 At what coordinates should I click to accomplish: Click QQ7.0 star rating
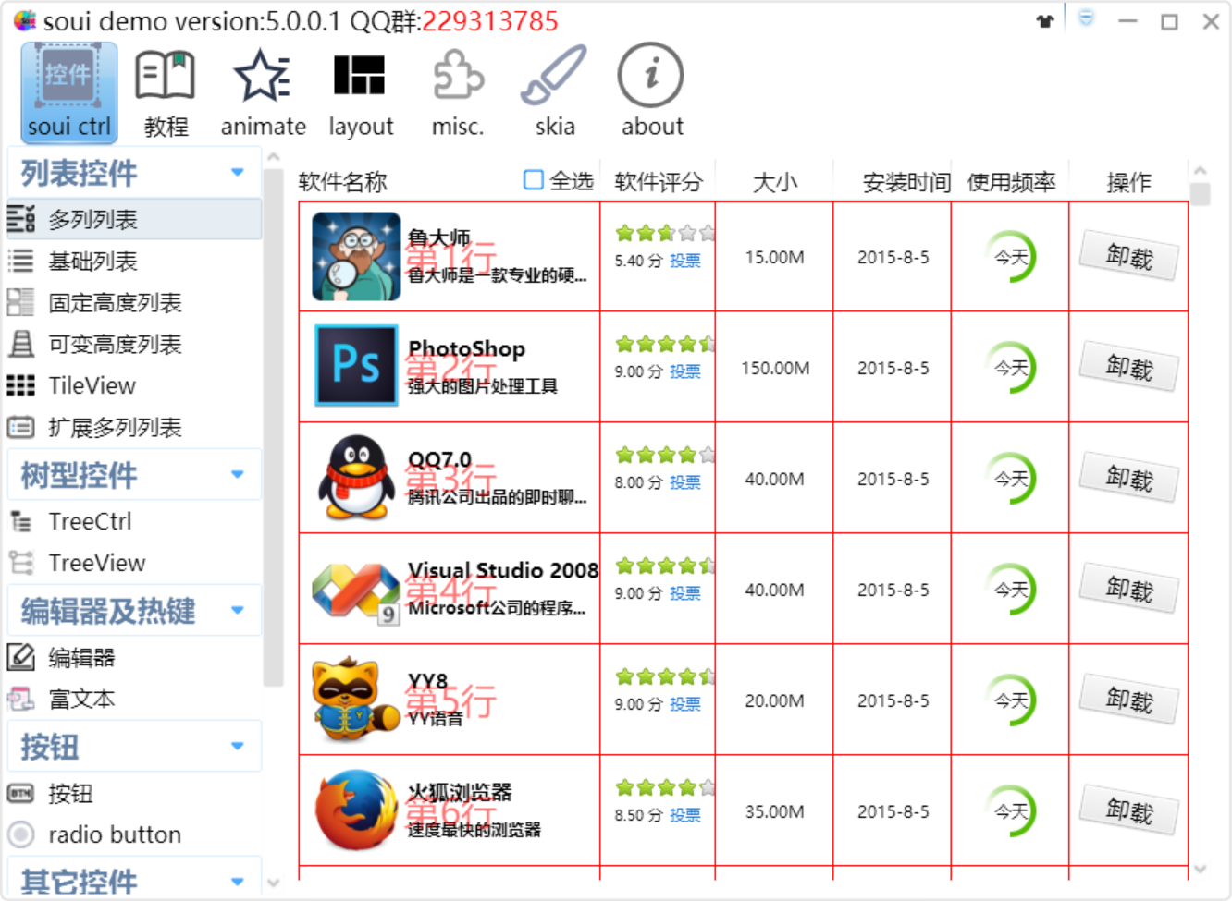tap(665, 455)
